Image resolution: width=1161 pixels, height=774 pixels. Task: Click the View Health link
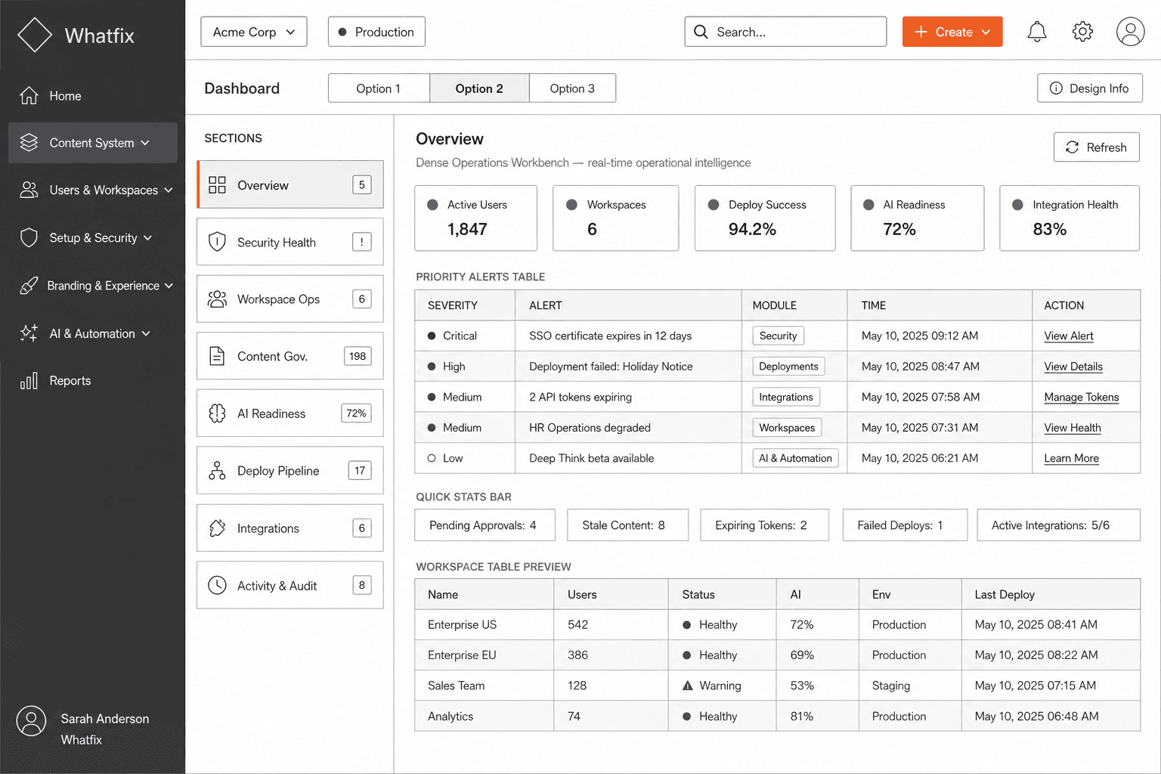(1073, 428)
